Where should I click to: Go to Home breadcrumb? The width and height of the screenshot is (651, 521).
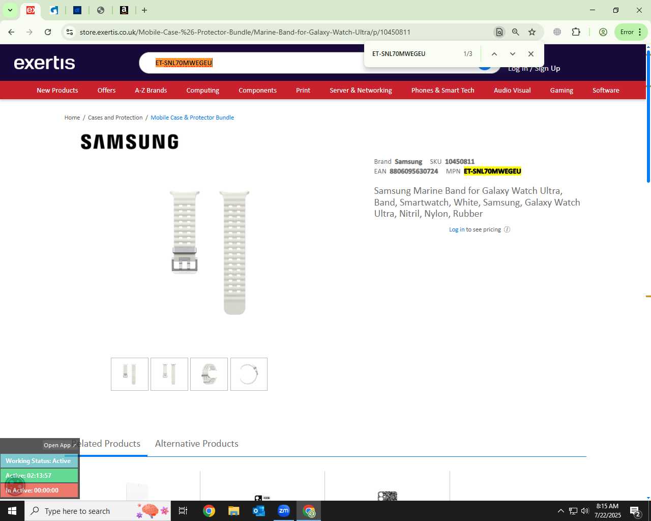point(72,118)
